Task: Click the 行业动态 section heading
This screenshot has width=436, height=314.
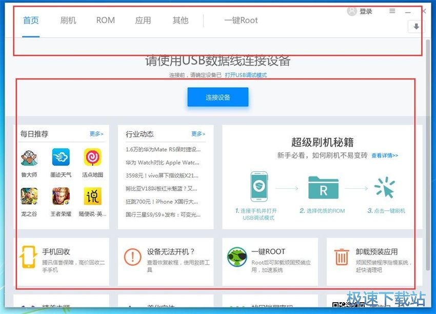Action: (140, 134)
